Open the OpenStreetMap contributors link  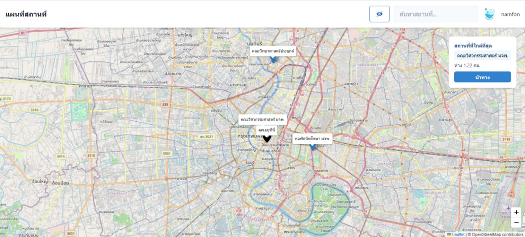498,234
